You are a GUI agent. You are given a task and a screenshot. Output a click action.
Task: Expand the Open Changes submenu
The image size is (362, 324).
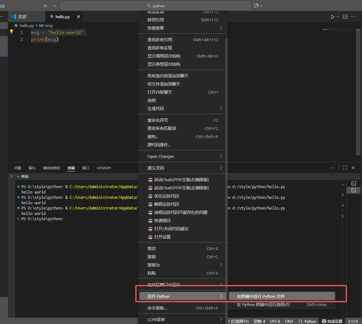pyautogui.click(x=183, y=156)
